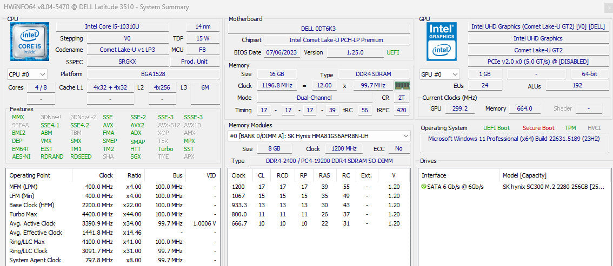Image resolution: width=613 pixels, height=266 pixels.
Task: Expand the memory module bank dropdown
Action: pyautogui.click(x=318, y=136)
